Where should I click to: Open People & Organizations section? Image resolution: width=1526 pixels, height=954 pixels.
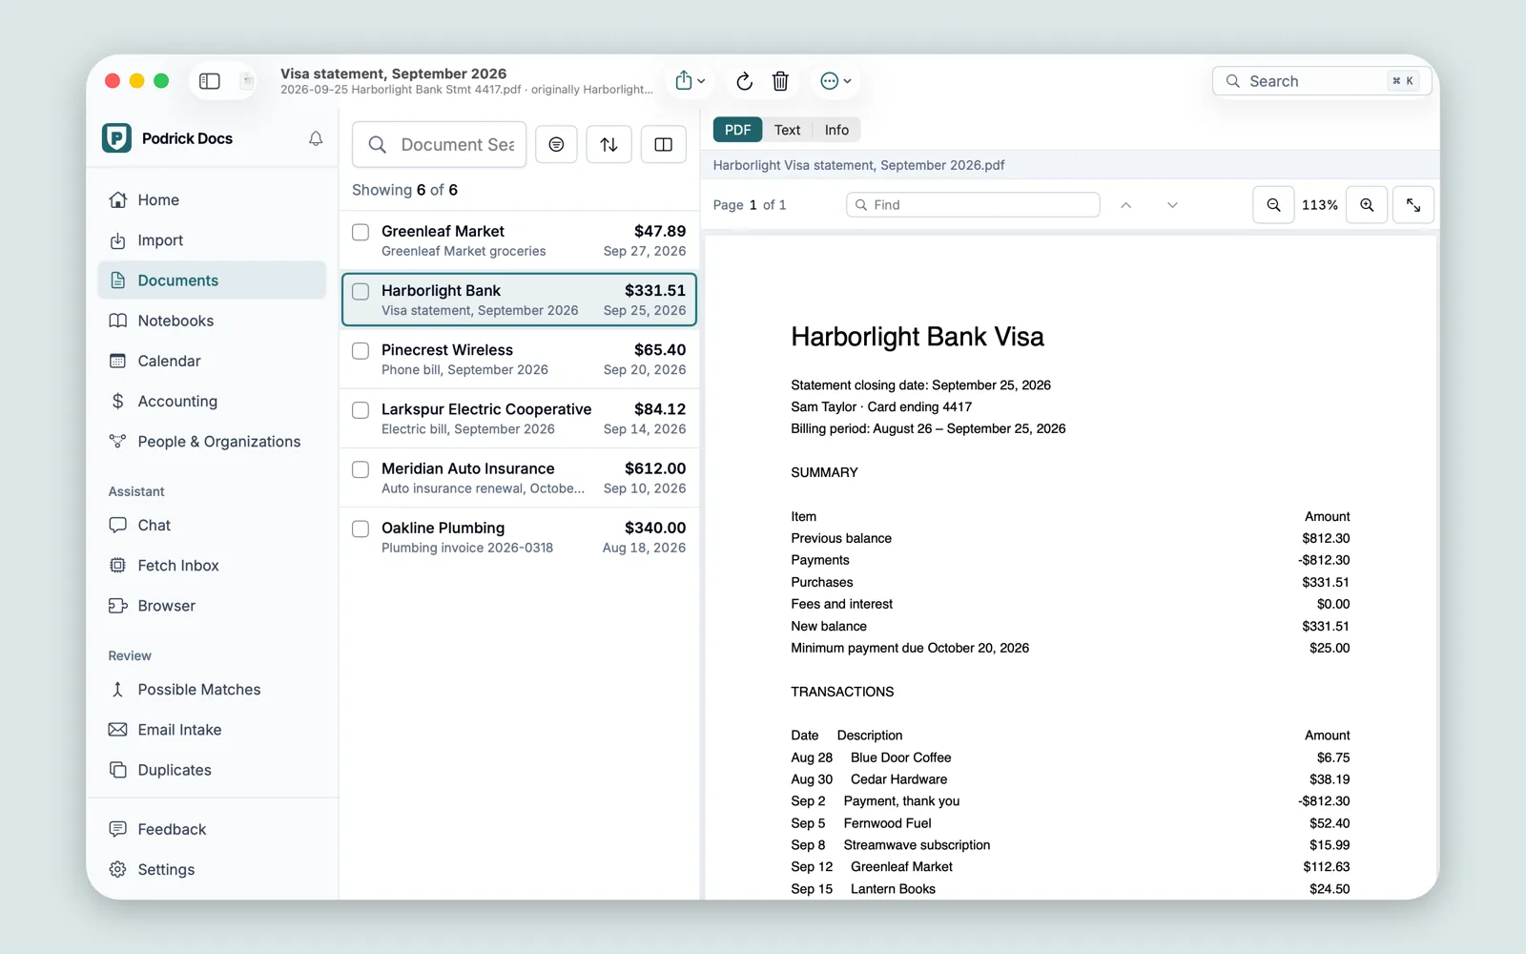point(212,442)
